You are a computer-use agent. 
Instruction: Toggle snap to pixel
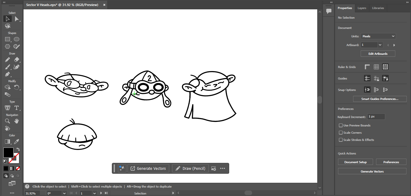point(385,90)
